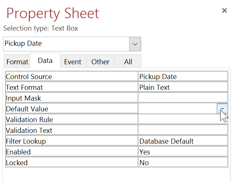Open the Event tab
232x182 pixels.
73,62
